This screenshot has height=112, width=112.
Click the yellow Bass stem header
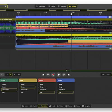pyautogui.click(x=28, y=80)
